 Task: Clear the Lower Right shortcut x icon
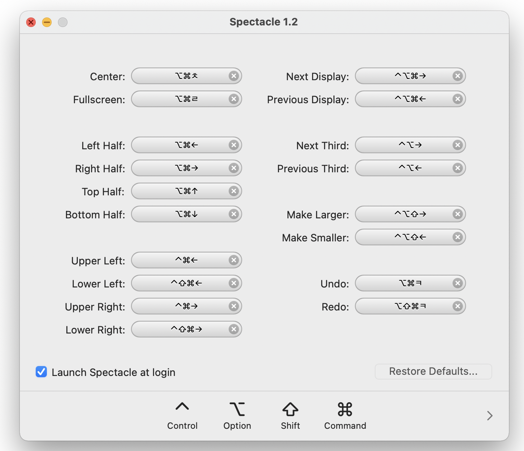tap(234, 329)
